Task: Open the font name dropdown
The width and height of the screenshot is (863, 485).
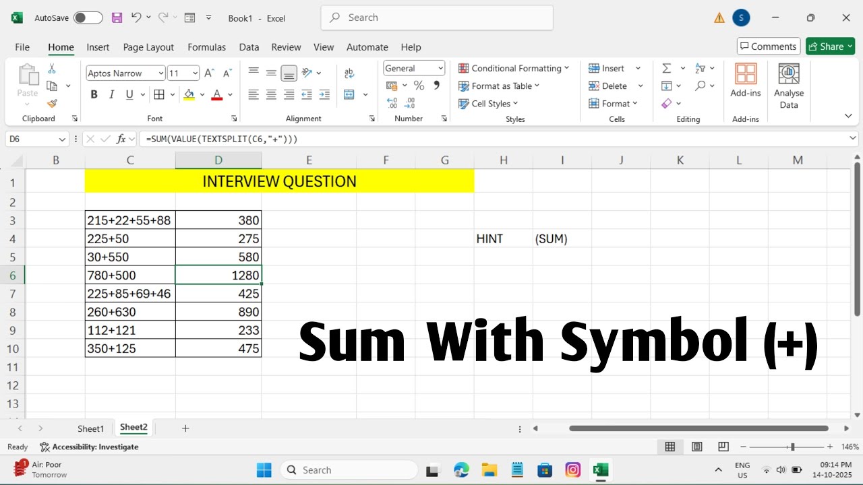Action: 161,73
